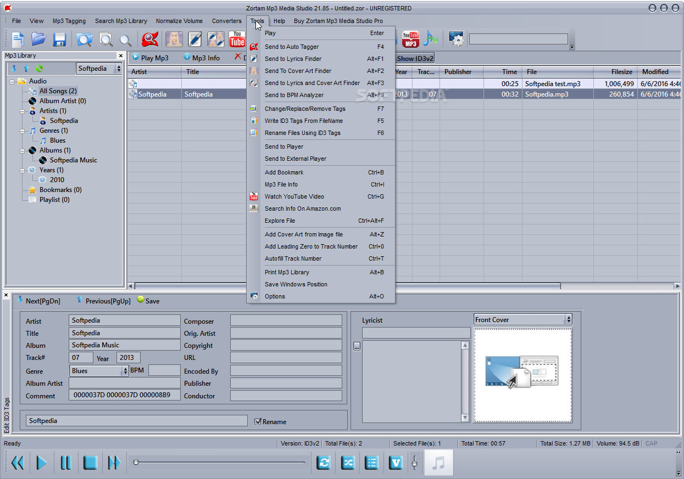The image size is (684, 479).
Task: Click the Front Cover art thumbnail
Action: [x=523, y=375]
